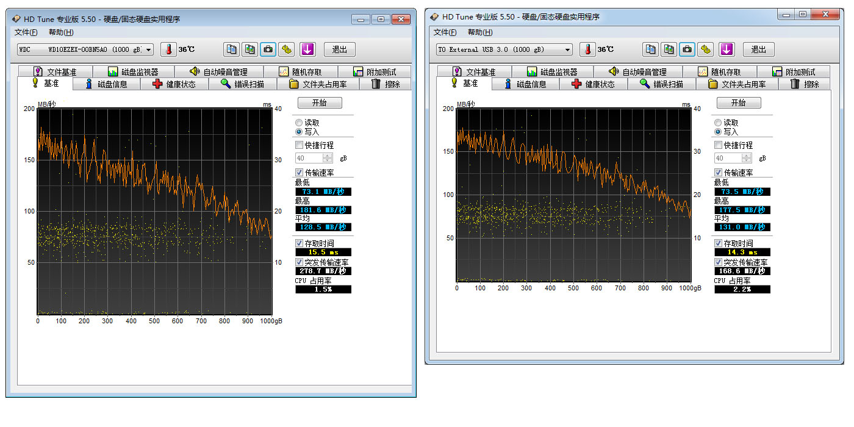
Task: Select 读取 radio button in the WDC window
Action: pyautogui.click(x=299, y=123)
